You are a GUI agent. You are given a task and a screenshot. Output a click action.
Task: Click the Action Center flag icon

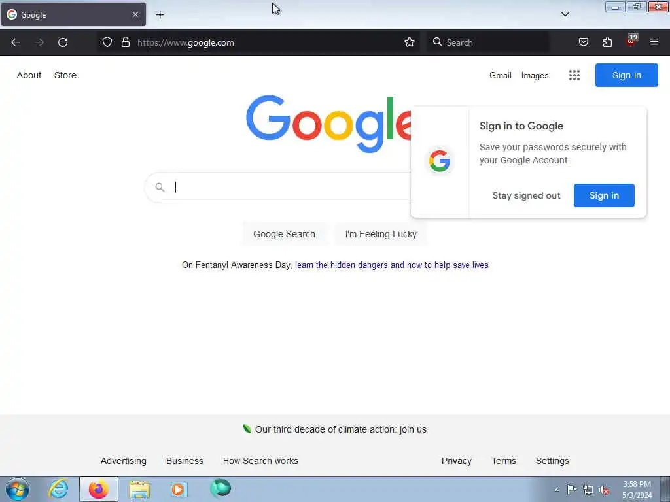[572, 490]
